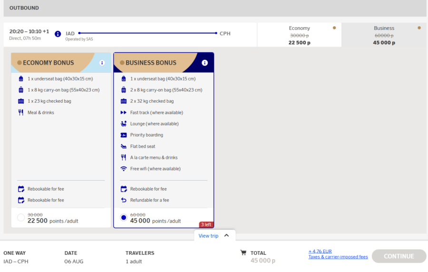The image size is (428, 272).
Task: Open the Economy Bonus info icon
Action: (x=102, y=63)
